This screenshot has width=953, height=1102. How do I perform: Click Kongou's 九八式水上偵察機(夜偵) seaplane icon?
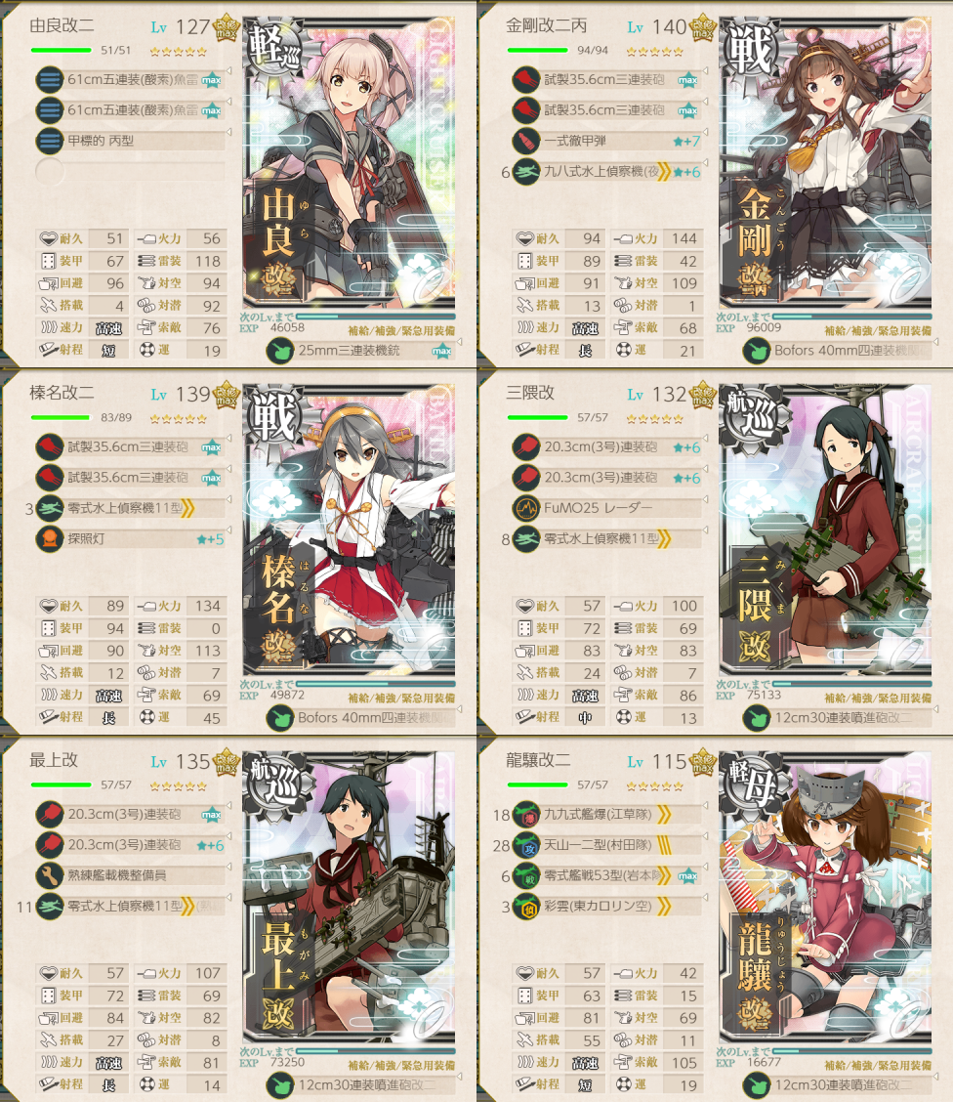point(525,172)
